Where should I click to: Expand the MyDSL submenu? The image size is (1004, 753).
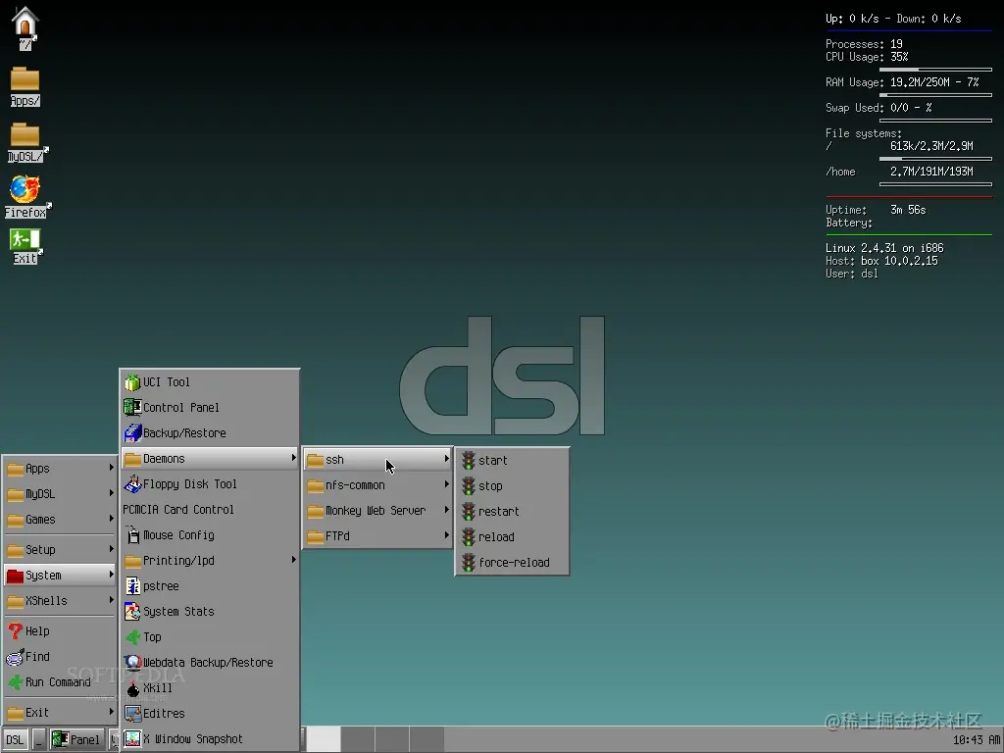pyautogui.click(x=60, y=494)
